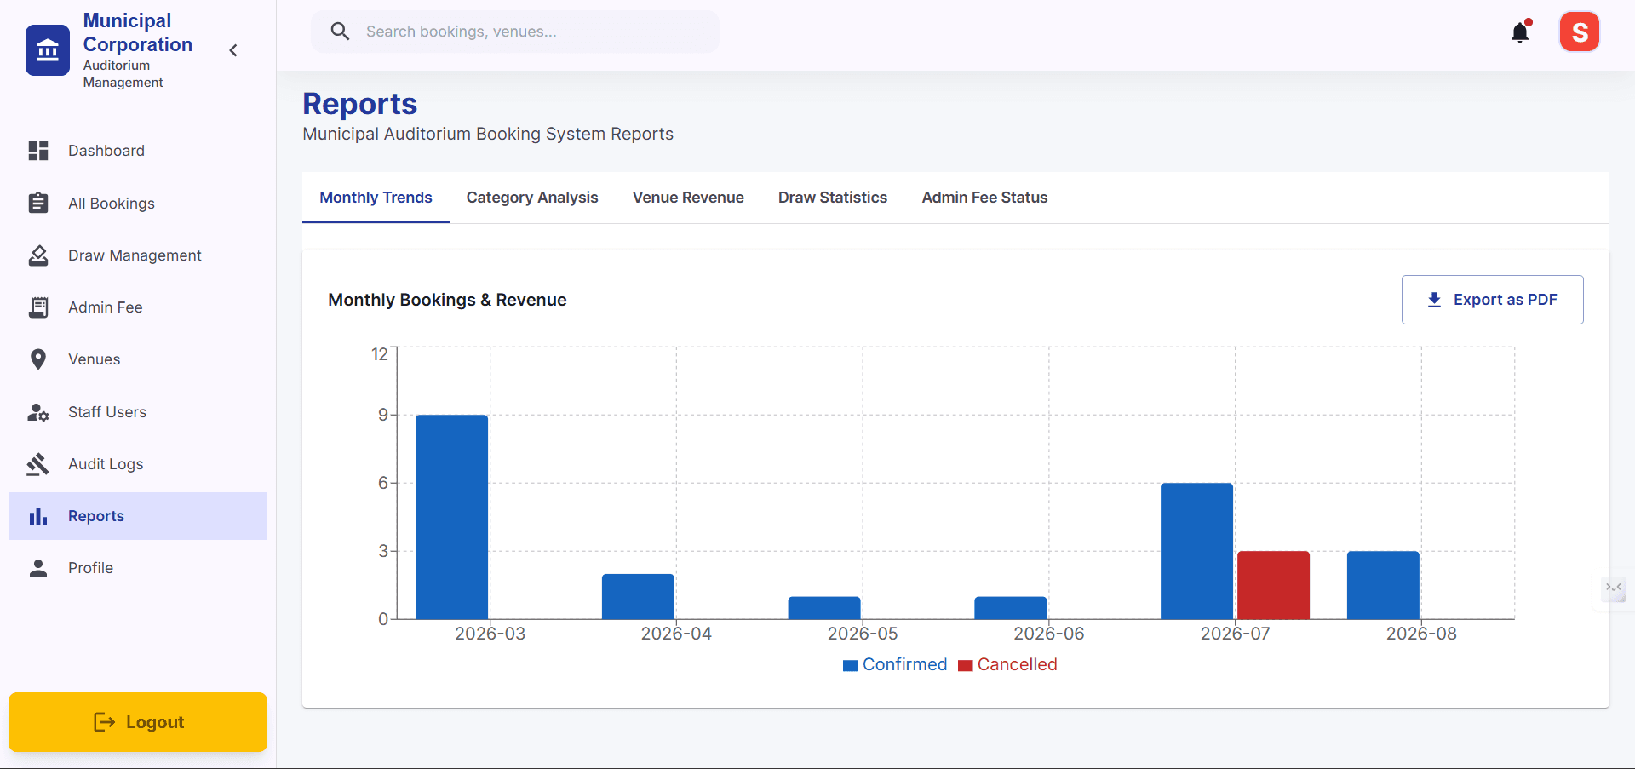Viewport: 1635px width, 769px height.
Task: Toggle the Confirmed legend entry
Action: coord(894,665)
